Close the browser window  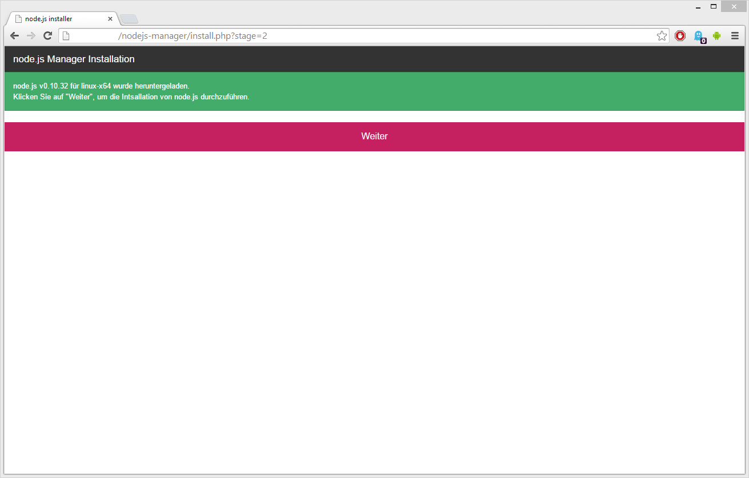[x=734, y=7]
